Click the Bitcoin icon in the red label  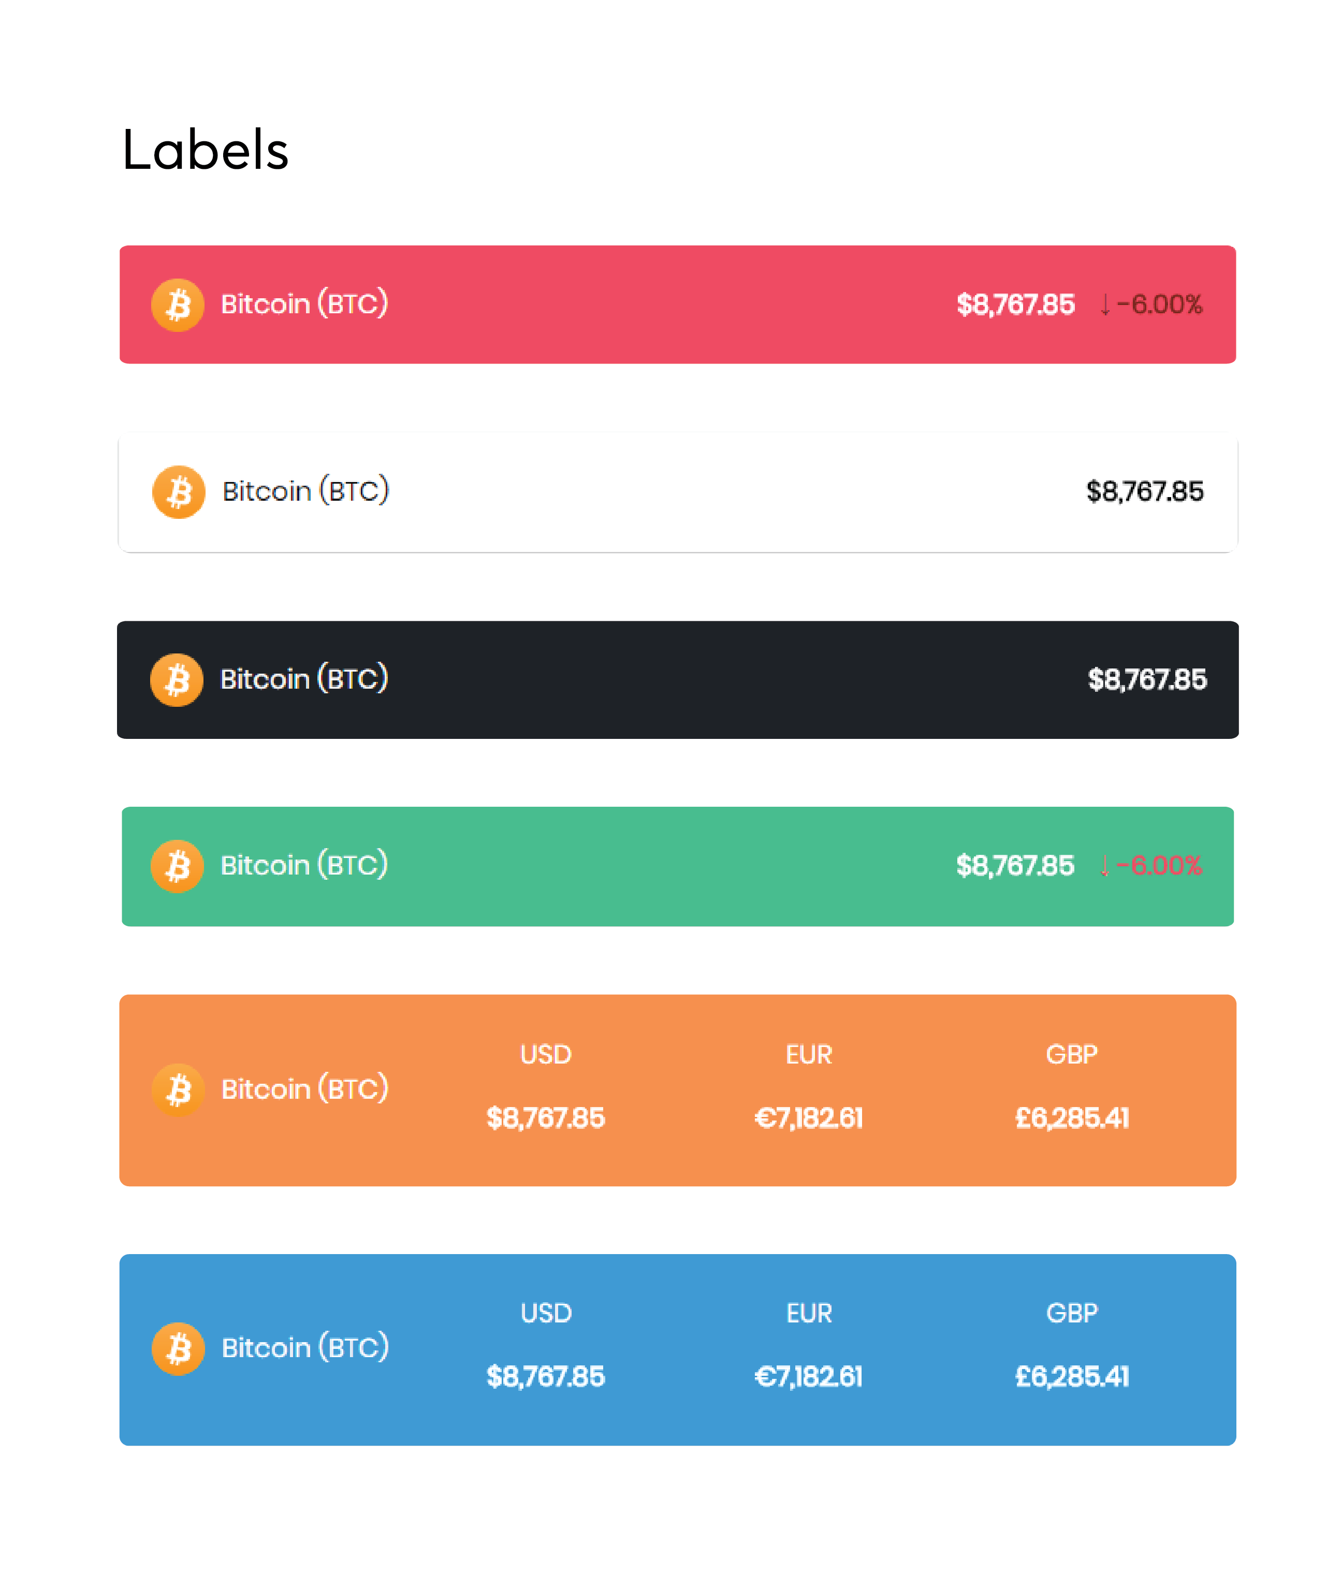tap(178, 305)
